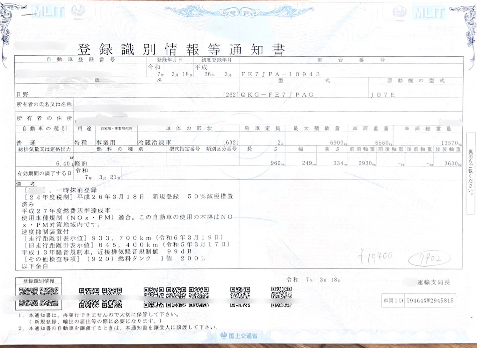The width and height of the screenshot is (477, 348).
Task: Click the first registration value 平成 26年 3月
Action: tap(213, 71)
